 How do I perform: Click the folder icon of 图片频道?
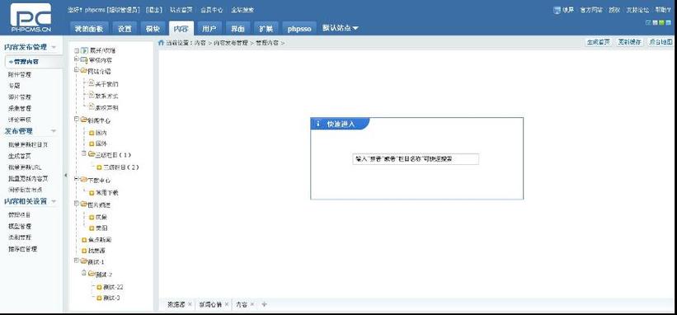[x=83, y=205]
